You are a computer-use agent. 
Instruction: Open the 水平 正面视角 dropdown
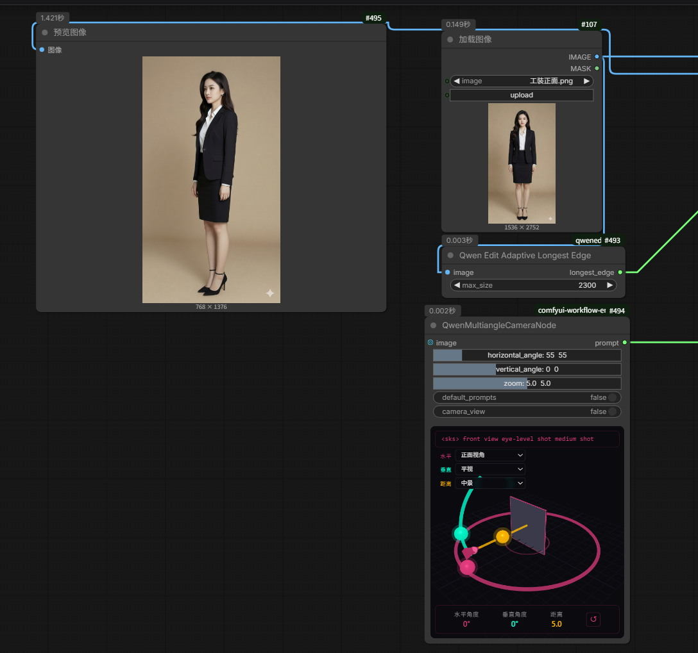coord(490,455)
